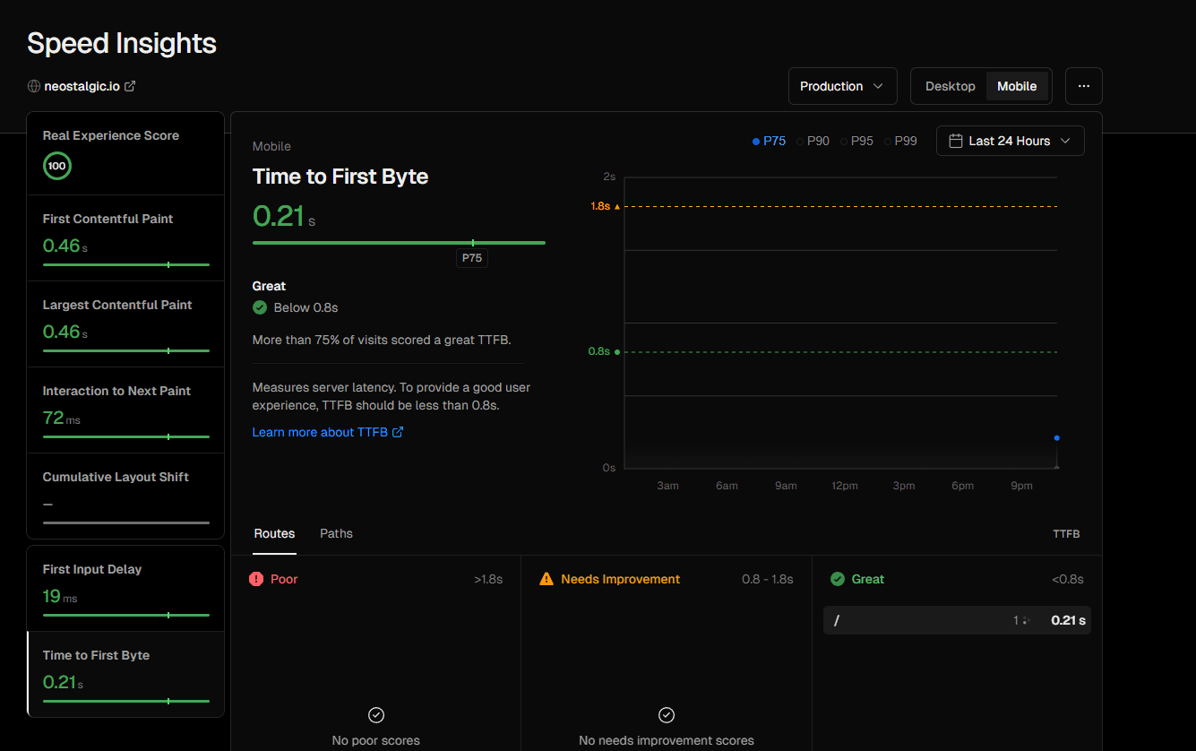This screenshot has height=751, width=1196.
Task: Select the First Input Delay metric
Action: [125, 588]
